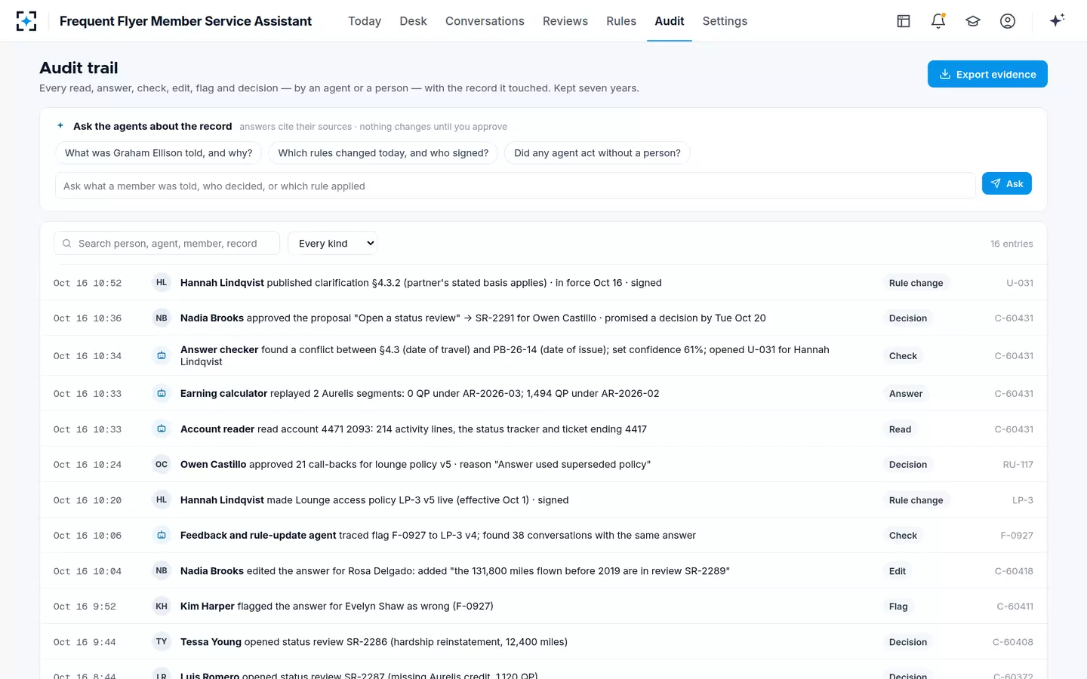Click record ID C-60408
Viewport: 1087px width, 679px height.
click(x=1013, y=642)
